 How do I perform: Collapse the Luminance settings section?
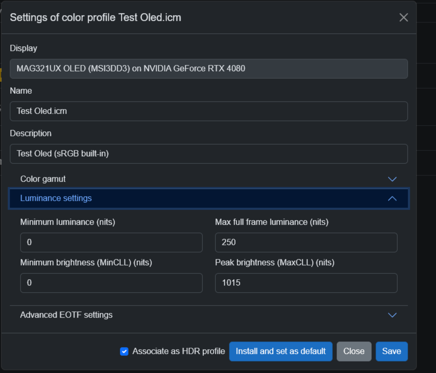(x=56, y=198)
